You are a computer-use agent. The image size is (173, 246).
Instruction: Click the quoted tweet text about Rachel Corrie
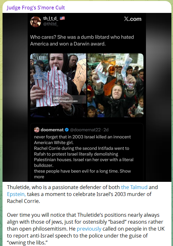point(84,157)
